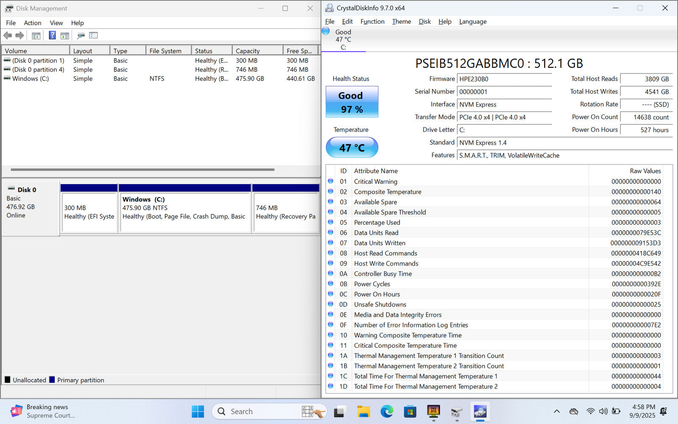678x424 pixels.
Task: Open the Properties checklist toolbar icon
Action: [x=93, y=36]
